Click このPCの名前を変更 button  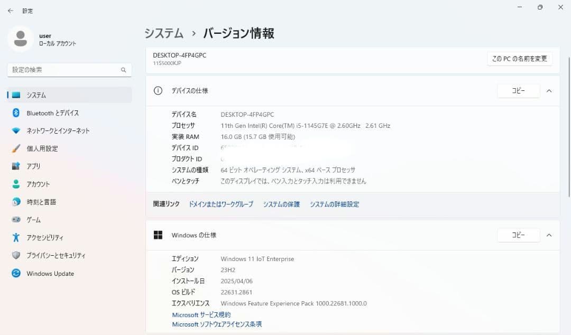519,59
